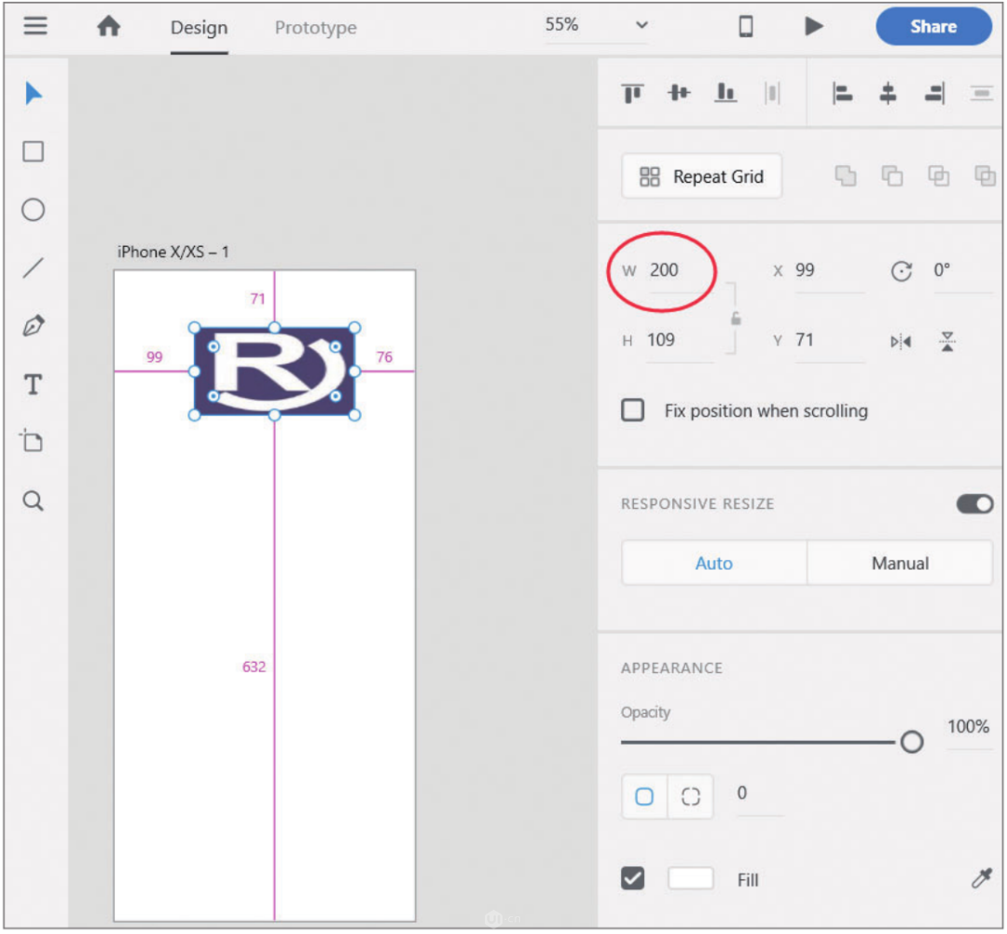This screenshot has width=1007, height=934.
Task: Click the Repeat Grid button
Action: click(x=702, y=177)
